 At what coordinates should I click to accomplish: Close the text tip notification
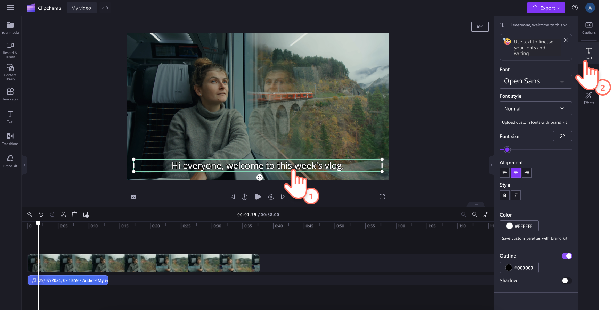[566, 40]
